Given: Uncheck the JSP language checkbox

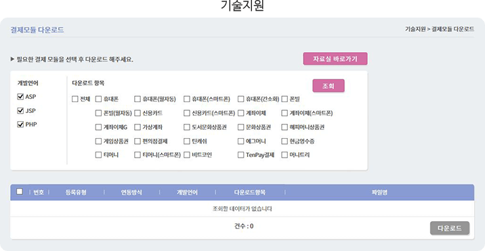Looking at the screenshot, I should click(x=21, y=110).
